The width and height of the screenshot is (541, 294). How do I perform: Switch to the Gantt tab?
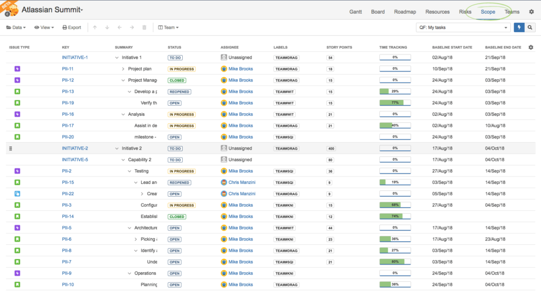(356, 12)
